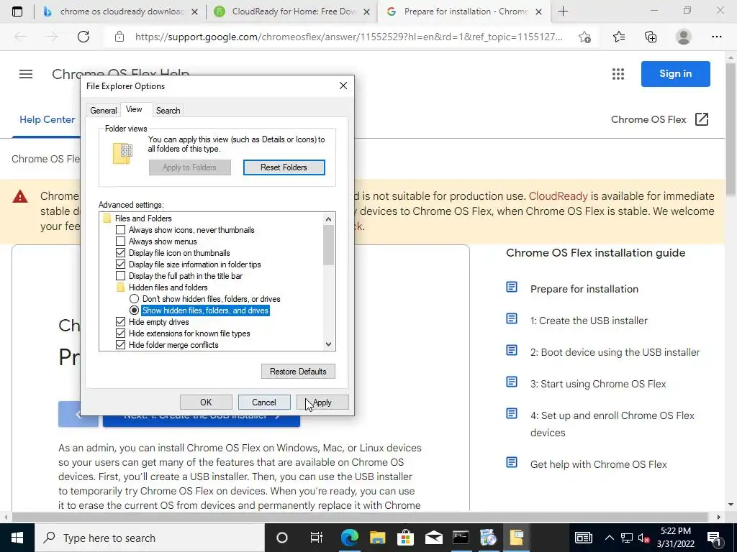Open Get help with Chrome OS Flex link
This screenshot has width=737, height=552.
tap(598, 464)
